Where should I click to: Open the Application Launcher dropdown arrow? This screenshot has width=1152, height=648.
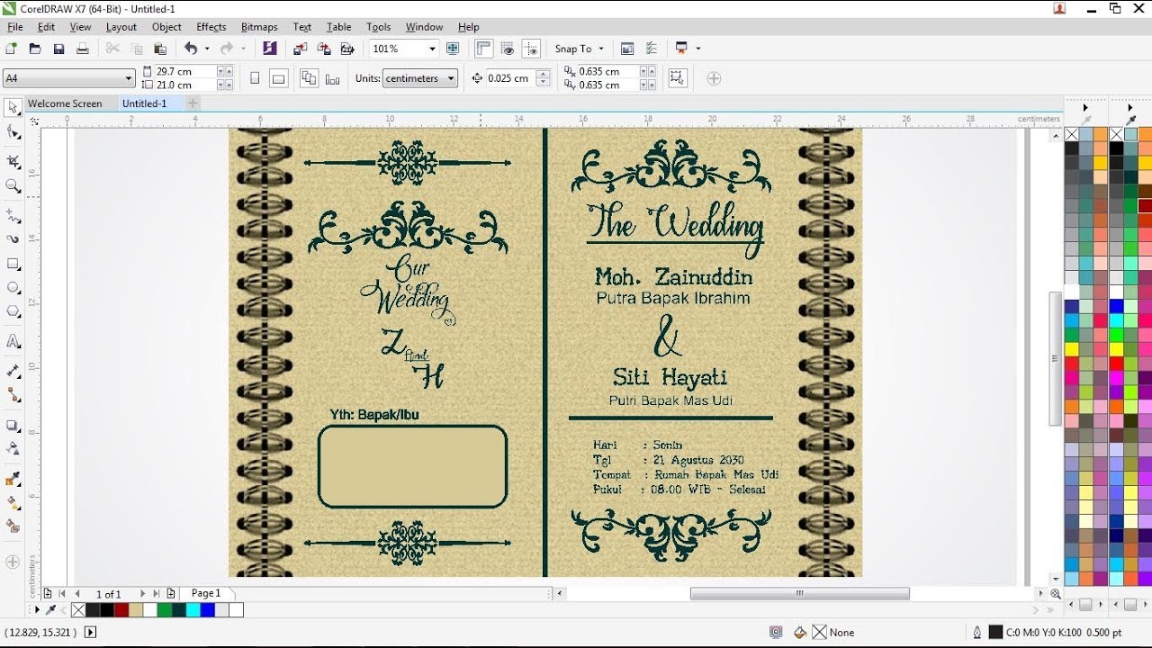click(697, 49)
